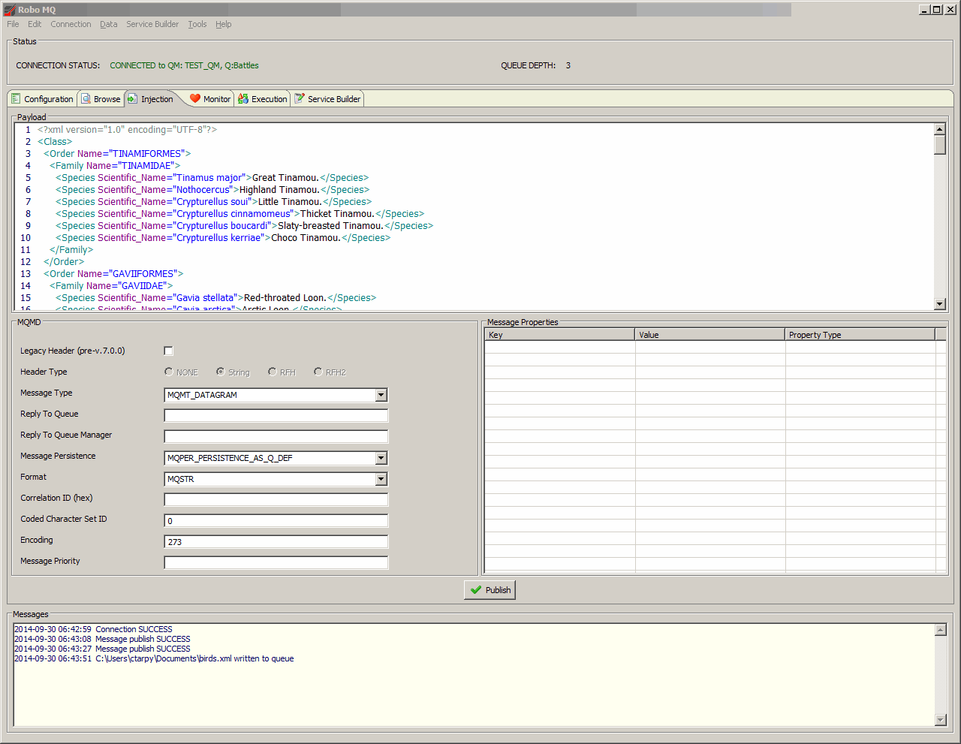Choose the NONE header type option

(x=169, y=372)
